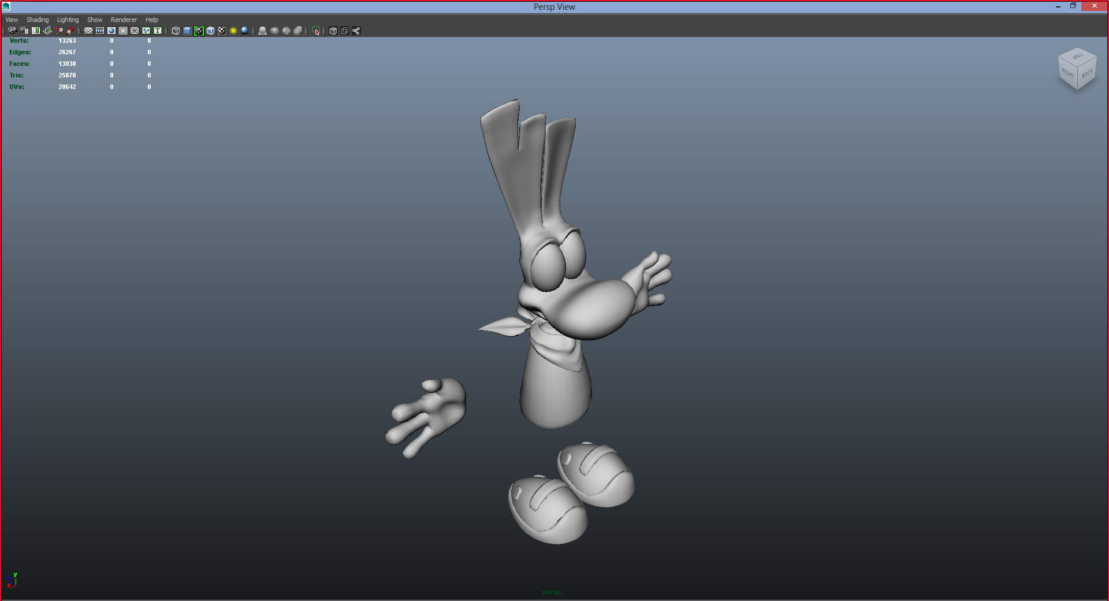
Task: Select the Grease Pencil red pencil icon
Action: click(70, 31)
